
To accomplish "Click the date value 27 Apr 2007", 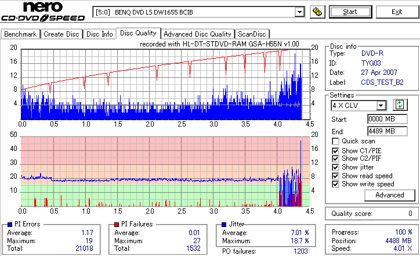I will (x=379, y=73).
